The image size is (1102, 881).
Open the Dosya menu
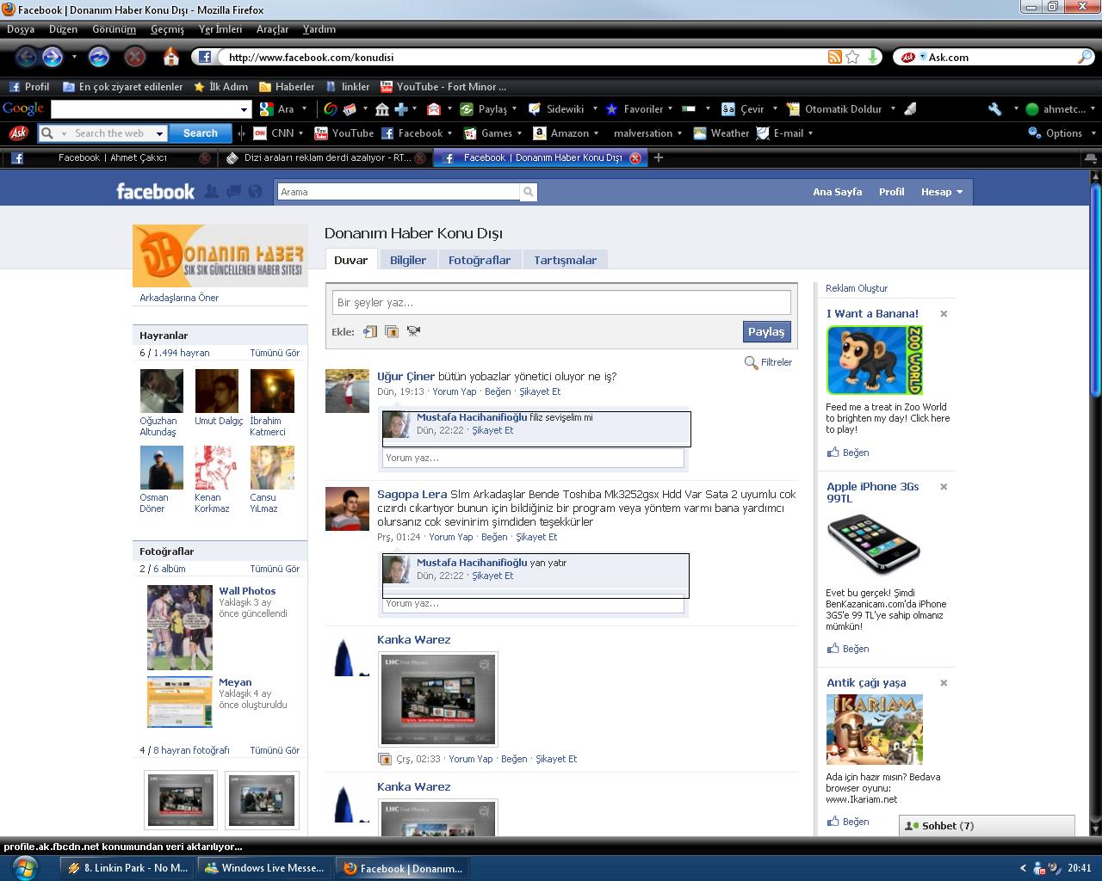21,29
